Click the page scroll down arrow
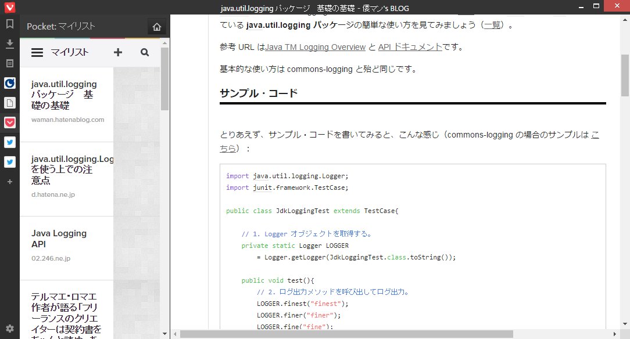The height and width of the screenshot is (339, 630). [x=625, y=324]
